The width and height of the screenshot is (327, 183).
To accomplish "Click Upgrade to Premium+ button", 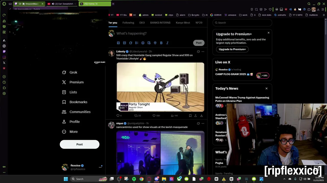I will tap(232, 49).
